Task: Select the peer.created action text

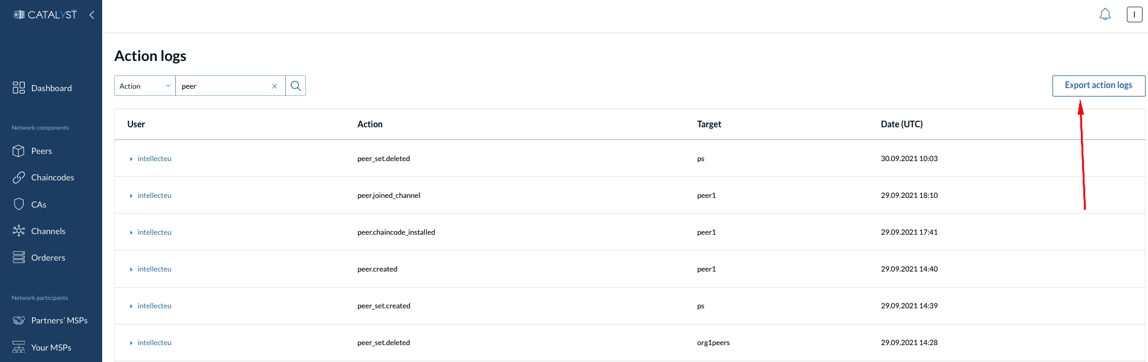Action: tap(377, 269)
